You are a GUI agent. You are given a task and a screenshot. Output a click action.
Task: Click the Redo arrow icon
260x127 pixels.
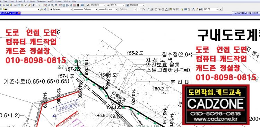point(39,5)
